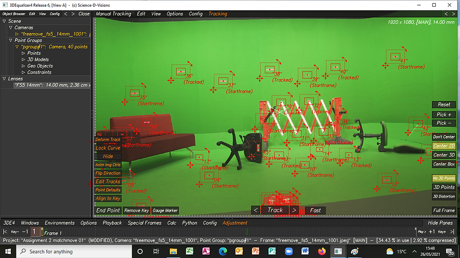Toggle Center 2D view mode
This screenshot has height=258, width=460.
coord(444,146)
